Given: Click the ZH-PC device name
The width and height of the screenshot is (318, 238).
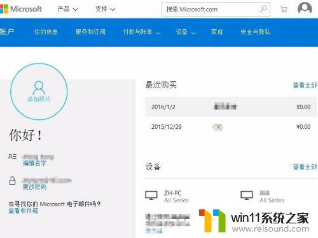Looking at the screenshot, I should tap(173, 193).
